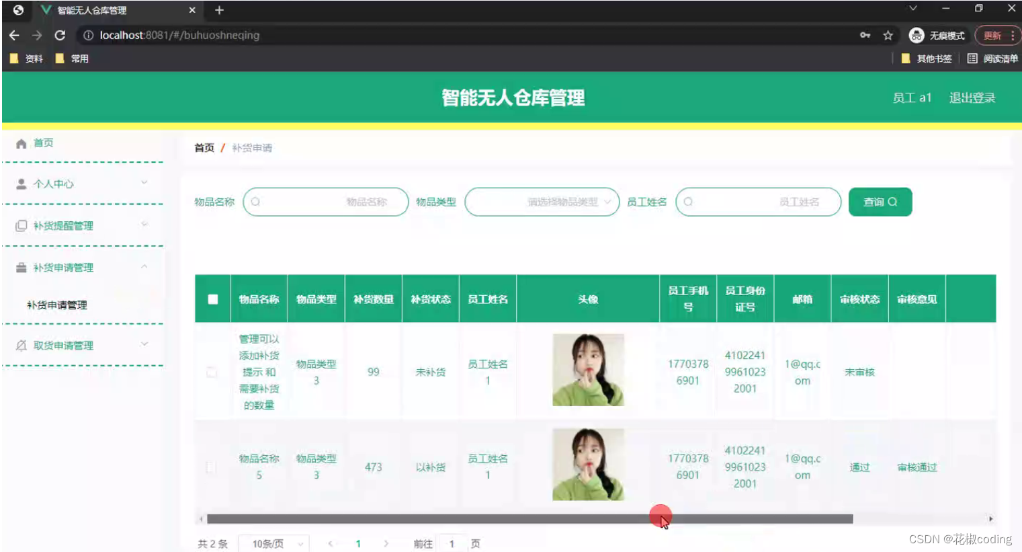
Task: Select page 1 in the pagination
Action: [358, 543]
